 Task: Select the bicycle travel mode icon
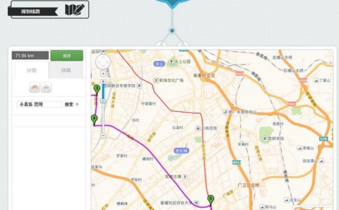click(34, 87)
